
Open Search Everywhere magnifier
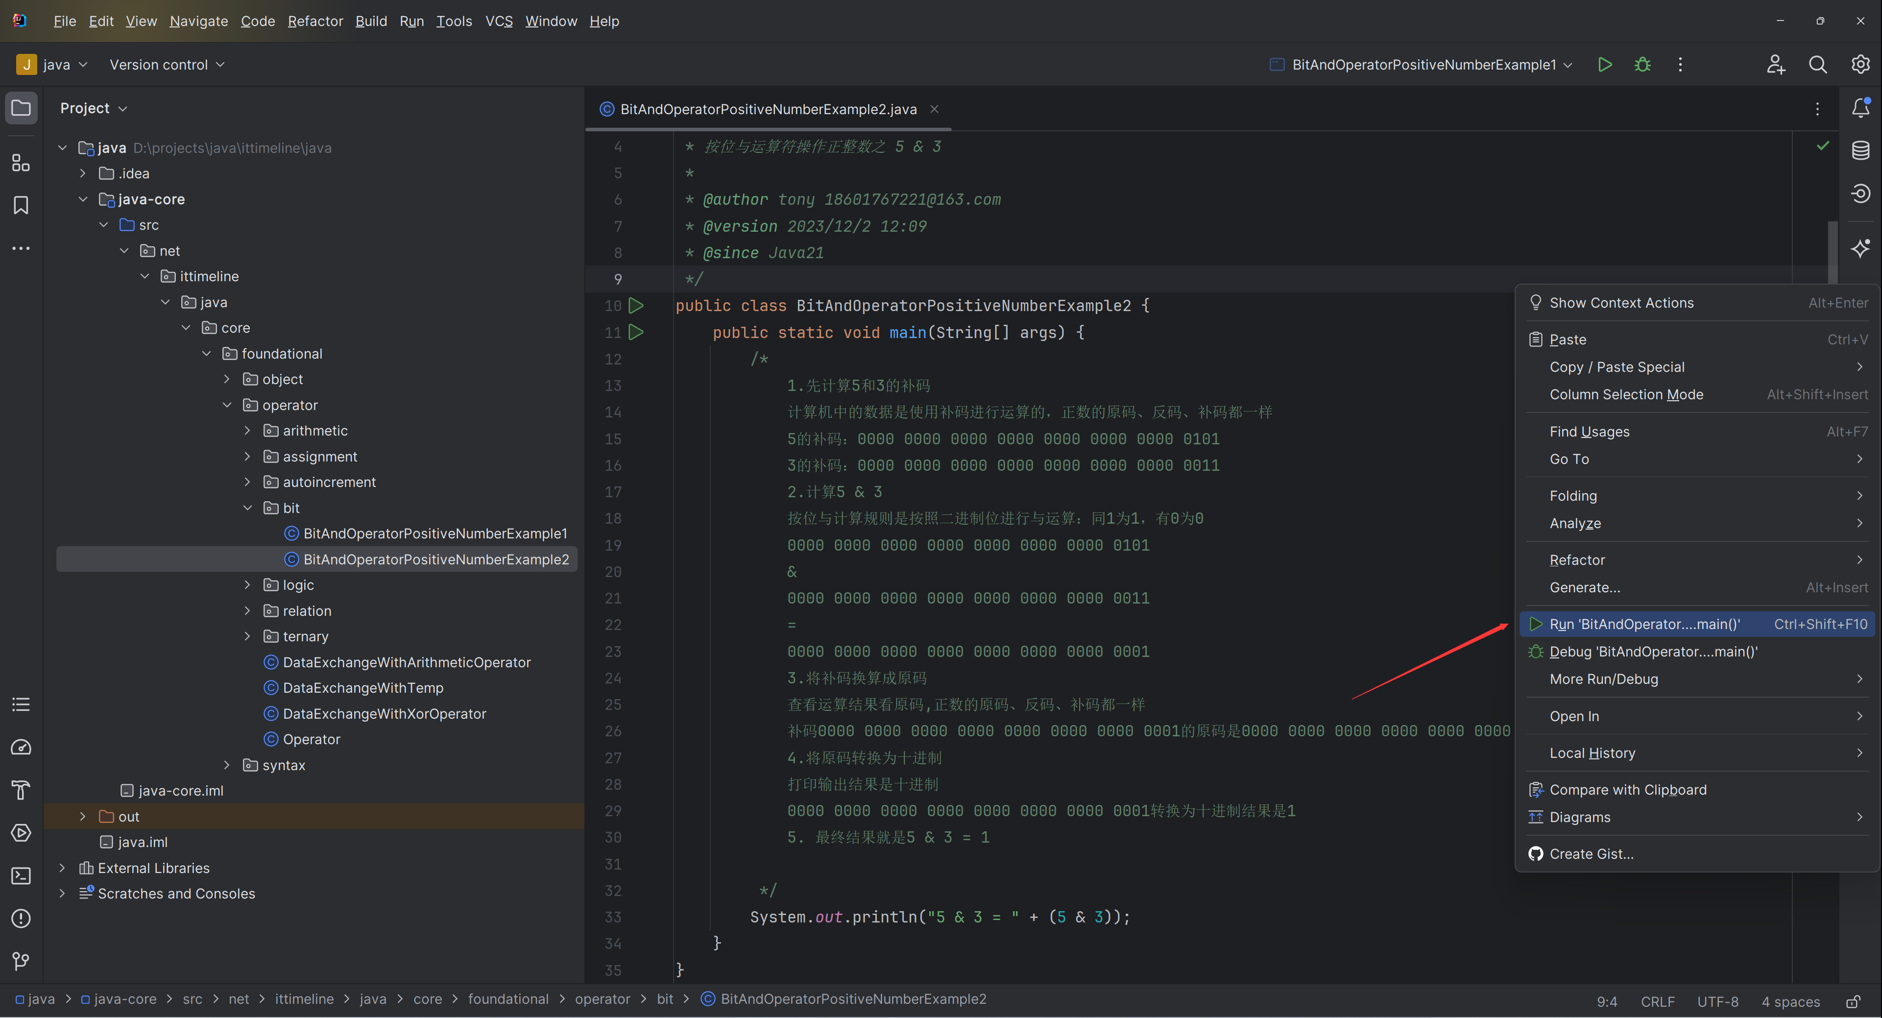pyautogui.click(x=1818, y=64)
